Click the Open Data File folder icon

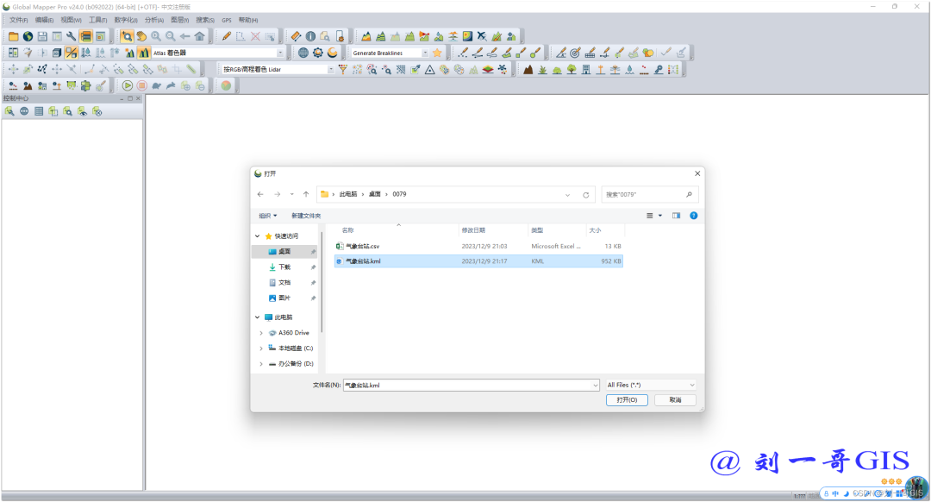[13, 36]
